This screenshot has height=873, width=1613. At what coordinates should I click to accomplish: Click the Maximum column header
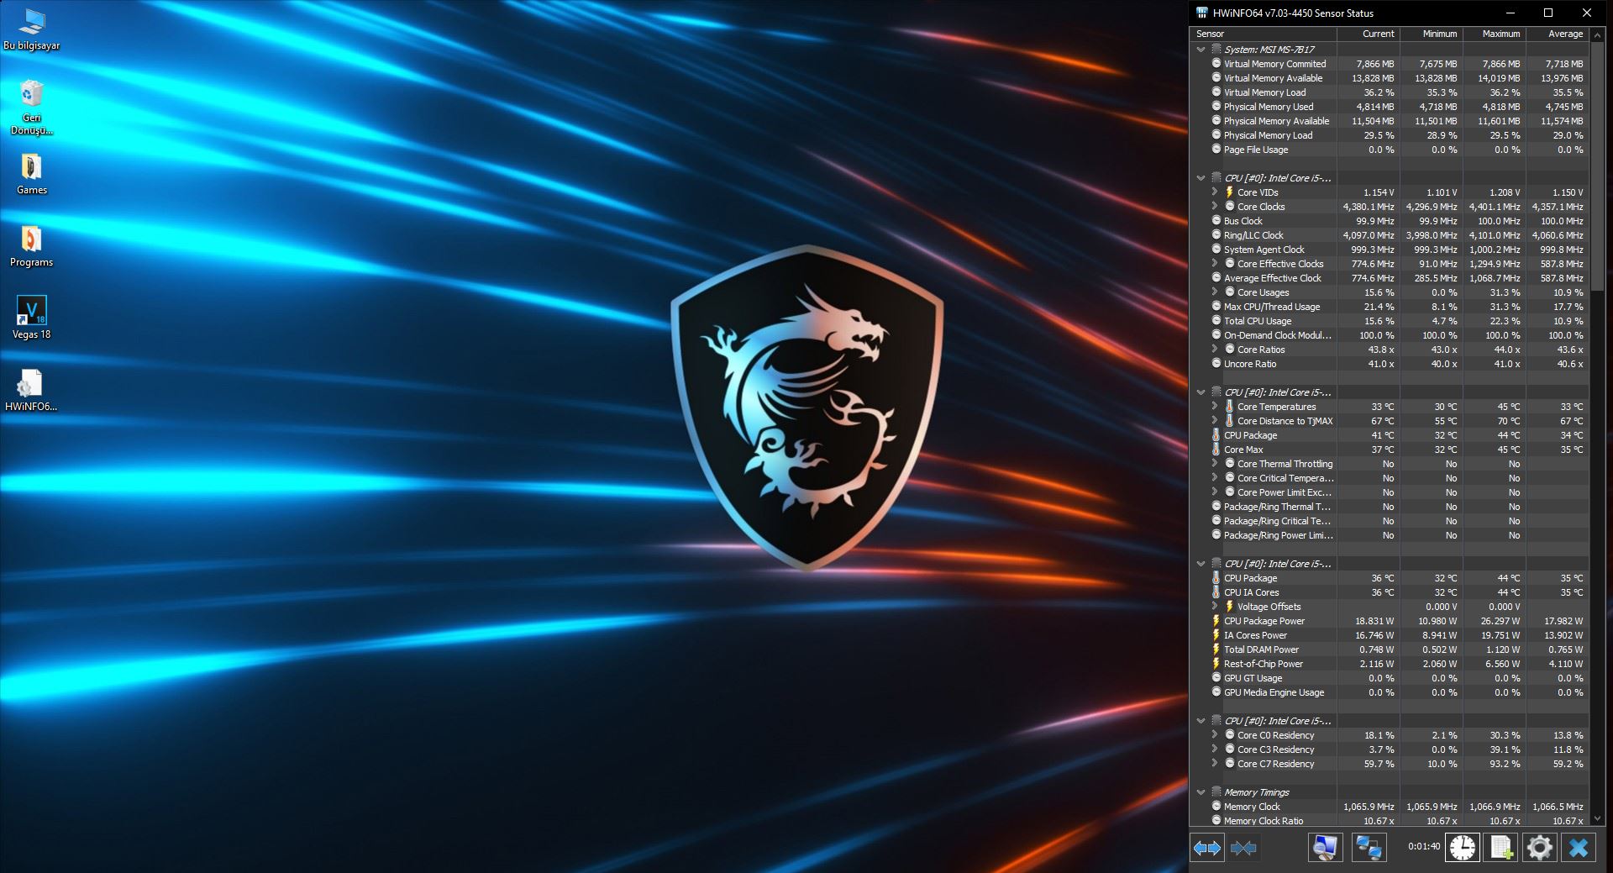click(1495, 34)
